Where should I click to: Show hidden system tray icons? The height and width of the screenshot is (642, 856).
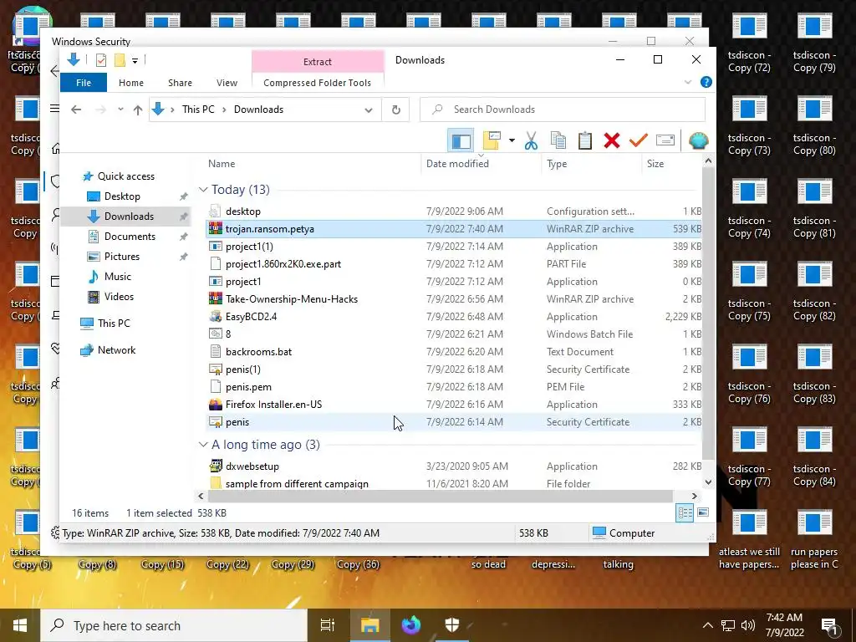[707, 625]
